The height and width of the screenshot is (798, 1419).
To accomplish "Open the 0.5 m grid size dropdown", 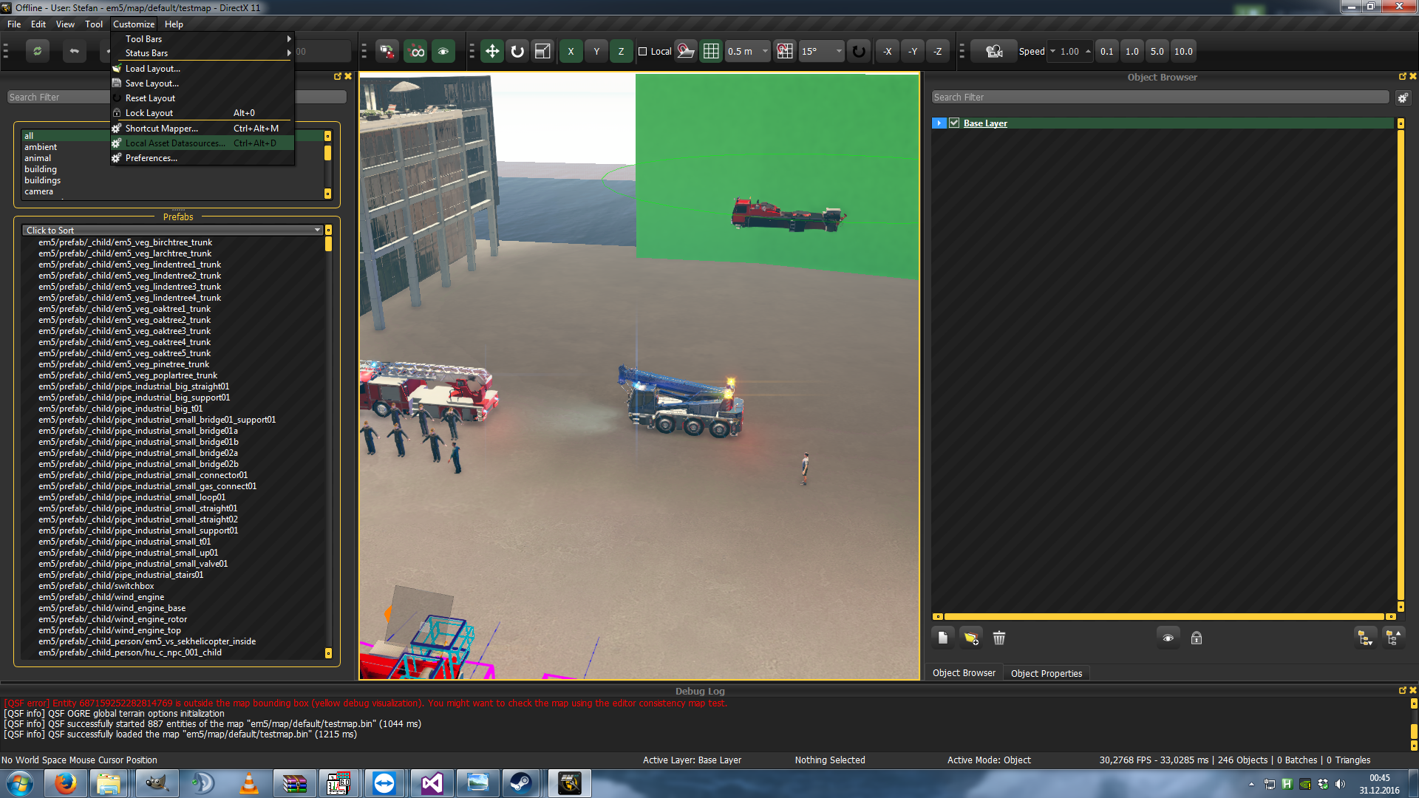I will [x=748, y=51].
